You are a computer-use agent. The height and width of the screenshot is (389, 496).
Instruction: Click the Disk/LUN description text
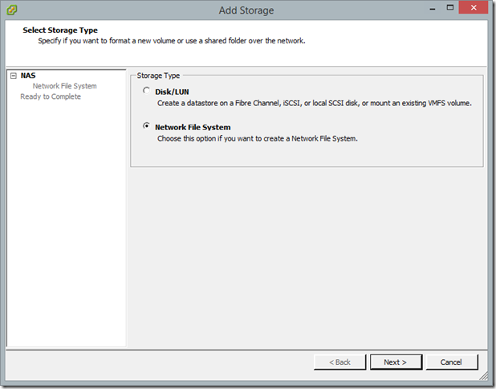(315, 103)
